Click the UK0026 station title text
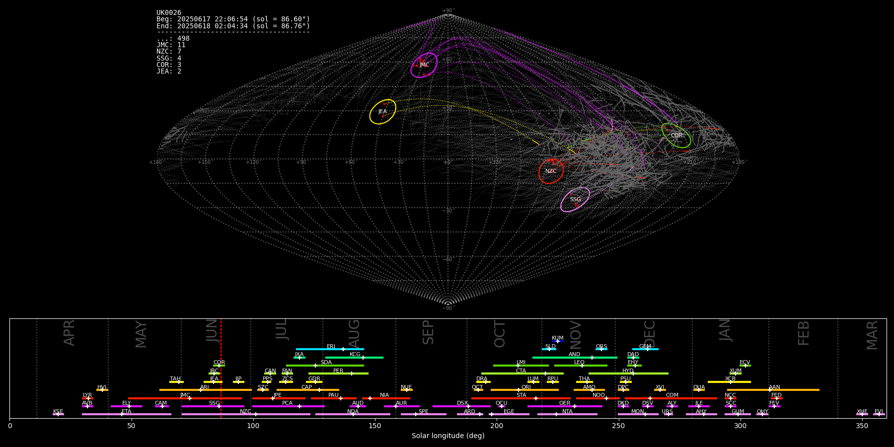This screenshot has width=894, height=447. tap(169, 13)
